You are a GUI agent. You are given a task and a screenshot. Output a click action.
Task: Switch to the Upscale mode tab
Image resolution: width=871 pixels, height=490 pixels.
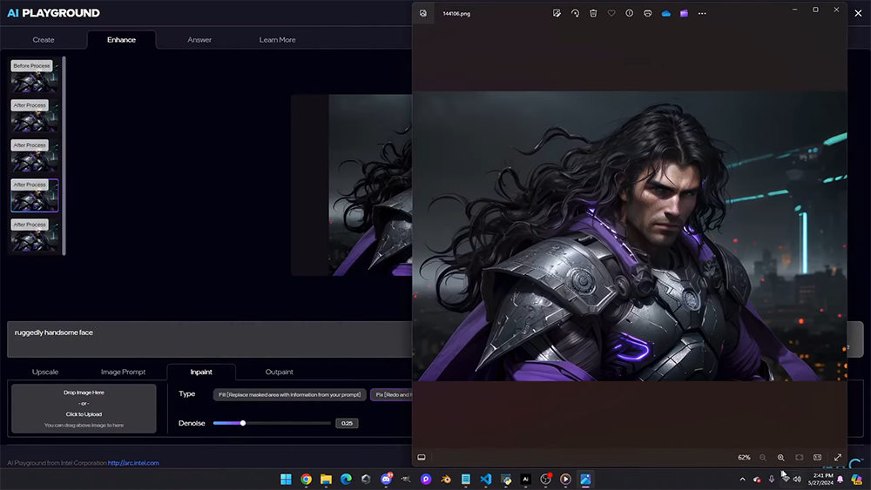point(45,372)
